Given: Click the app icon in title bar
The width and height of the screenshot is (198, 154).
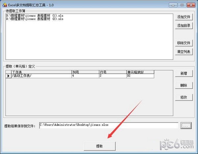Looking at the screenshot, I should (x=5, y=5).
